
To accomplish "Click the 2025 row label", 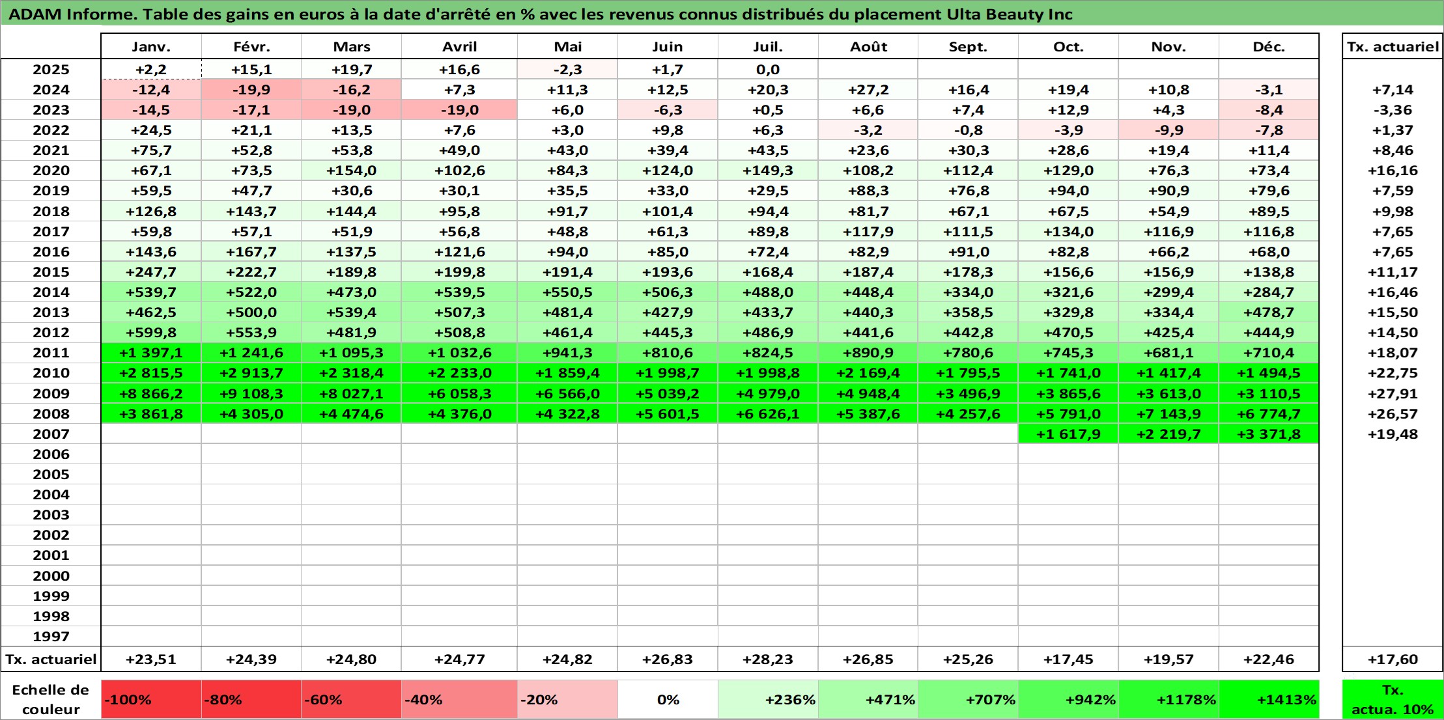I will coord(51,69).
